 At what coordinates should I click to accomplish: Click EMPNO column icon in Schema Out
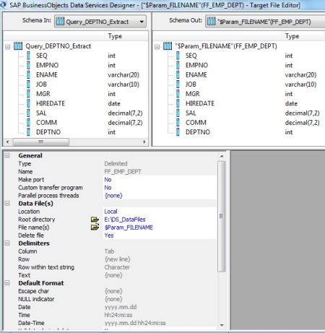[x=178, y=65]
